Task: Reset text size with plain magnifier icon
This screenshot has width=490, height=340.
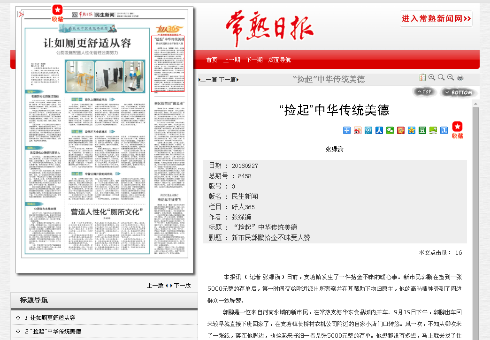Action: [x=441, y=77]
